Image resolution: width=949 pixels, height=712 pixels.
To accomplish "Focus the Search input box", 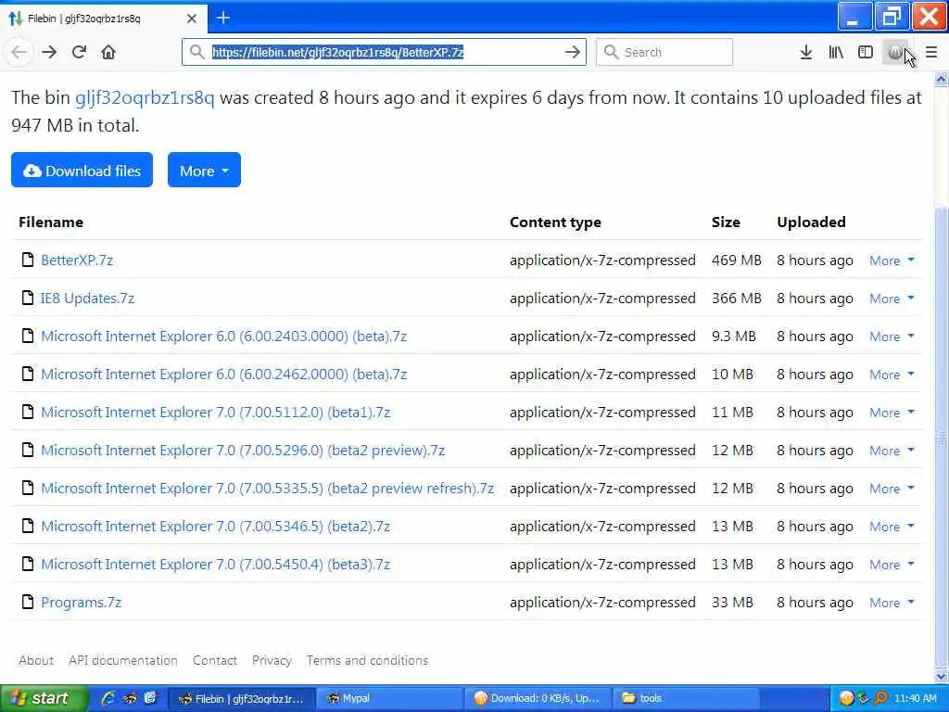I will (x=664, y=52).
